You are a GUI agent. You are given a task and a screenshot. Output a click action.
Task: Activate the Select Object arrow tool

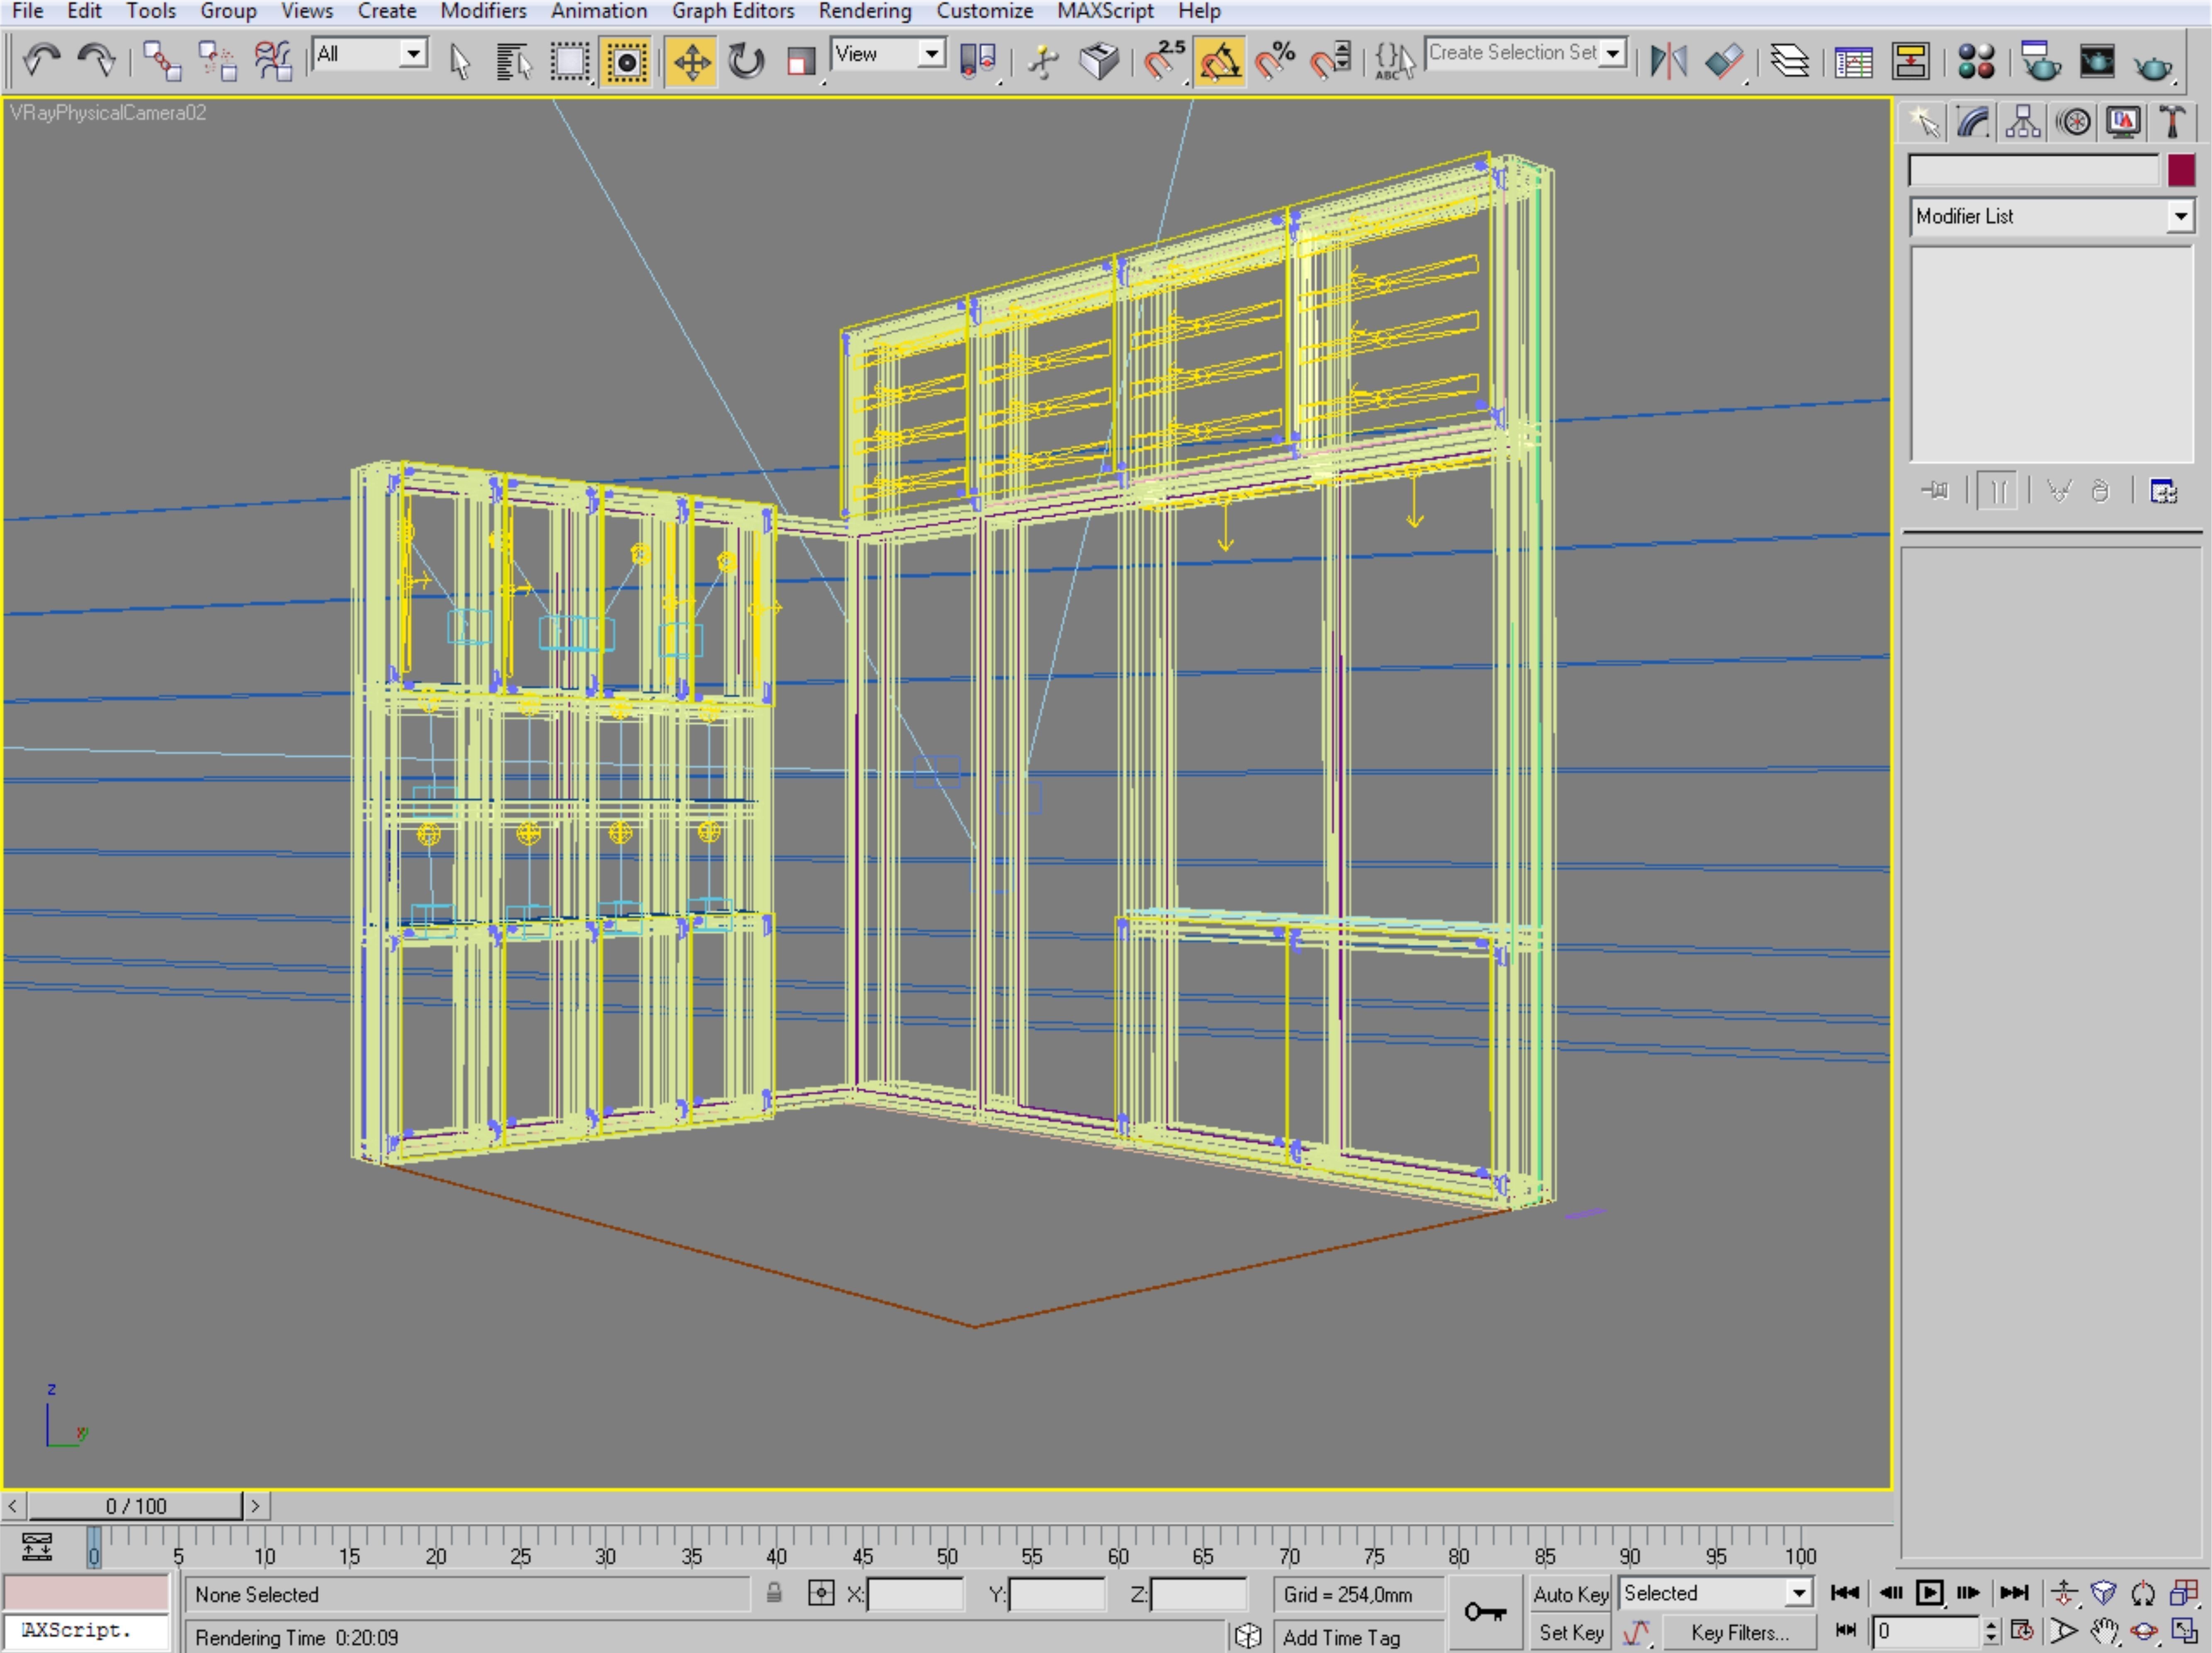(x=460, y=62)
